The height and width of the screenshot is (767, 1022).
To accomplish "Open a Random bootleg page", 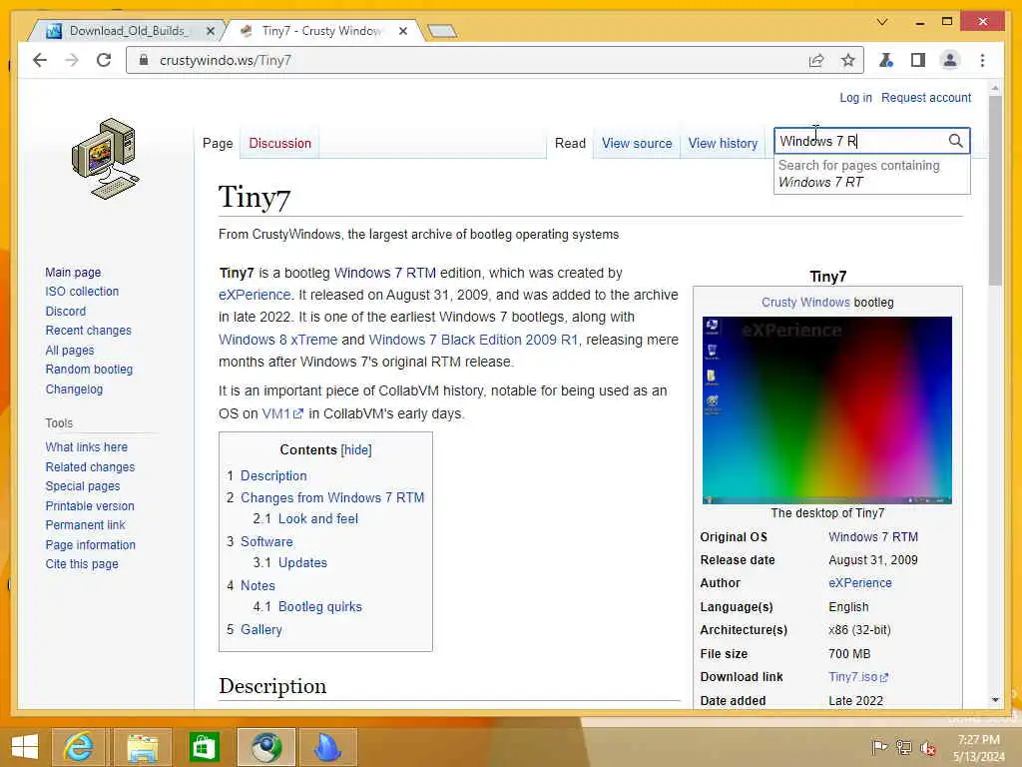I will coord(89,370).
